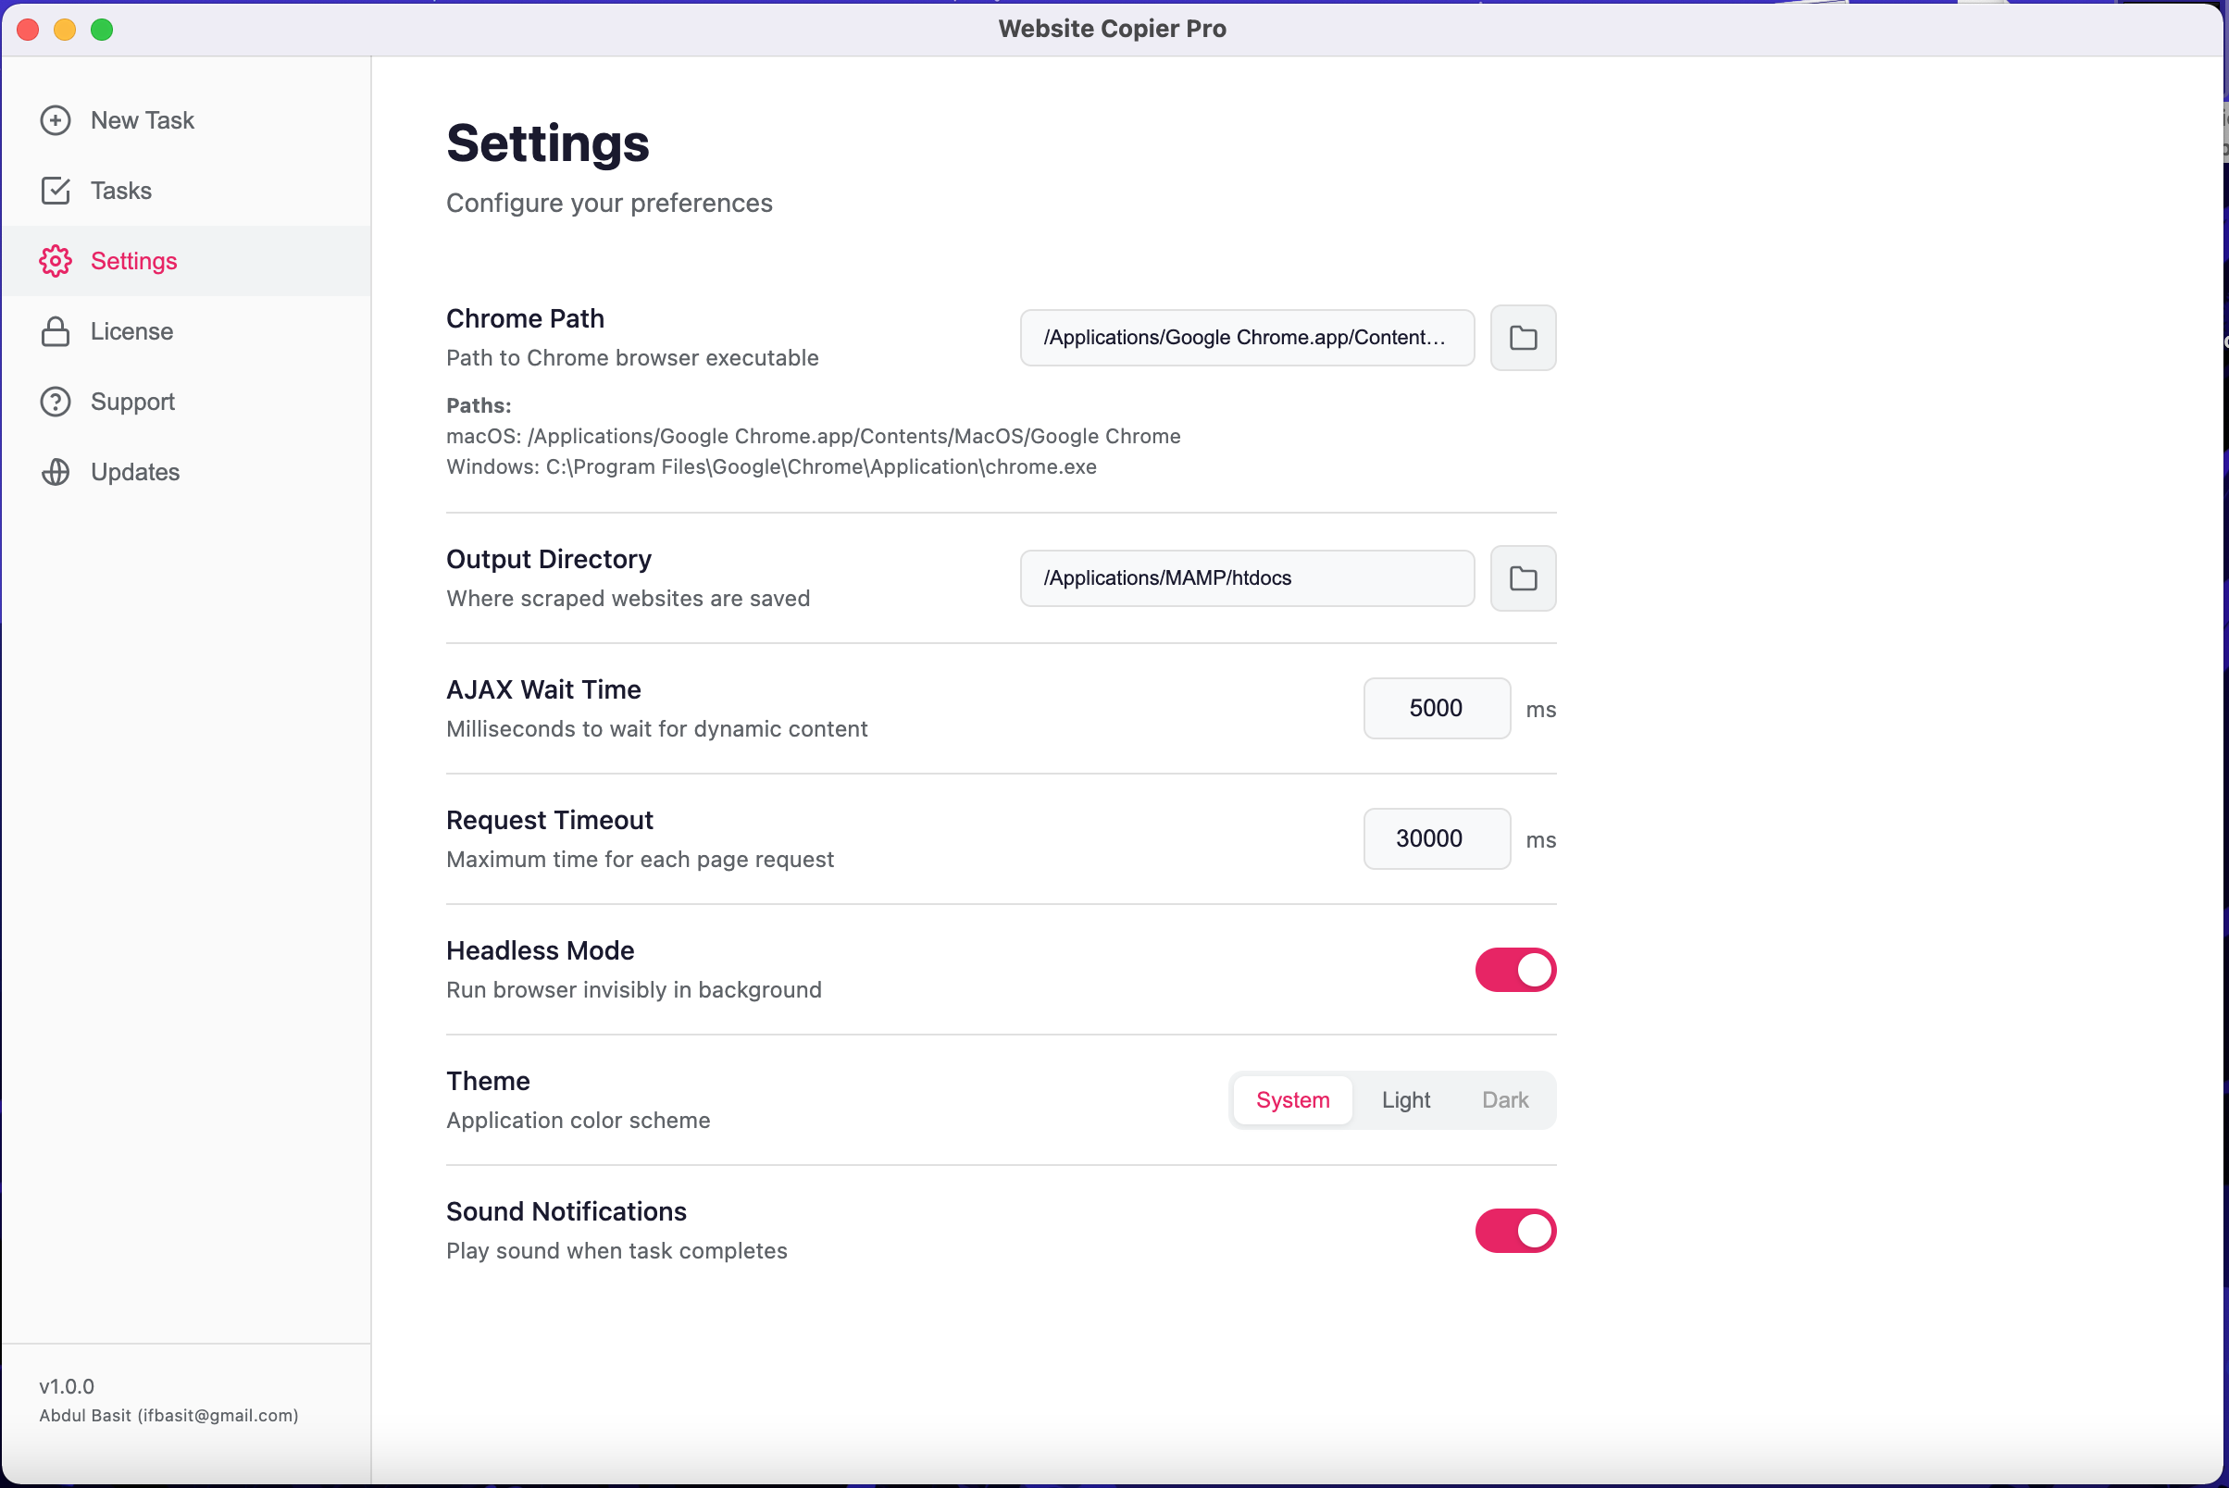Go to the Updates section label
The image size is (2229, 1488).
coord(135,472)
